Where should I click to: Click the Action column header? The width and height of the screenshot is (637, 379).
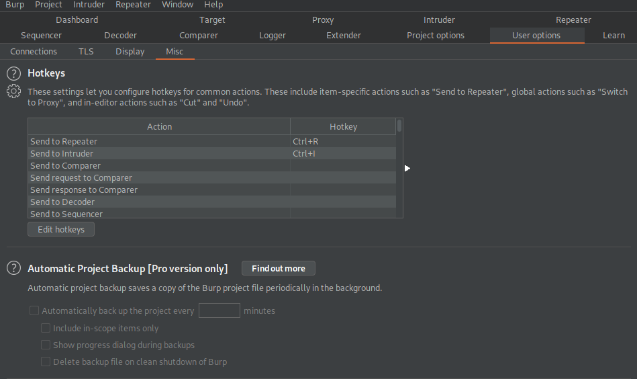pos(159,126)
